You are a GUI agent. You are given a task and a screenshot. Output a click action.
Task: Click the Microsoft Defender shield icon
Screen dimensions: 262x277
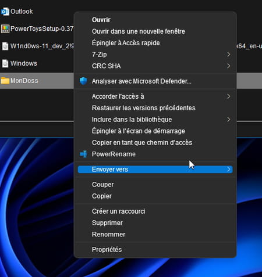83,81
